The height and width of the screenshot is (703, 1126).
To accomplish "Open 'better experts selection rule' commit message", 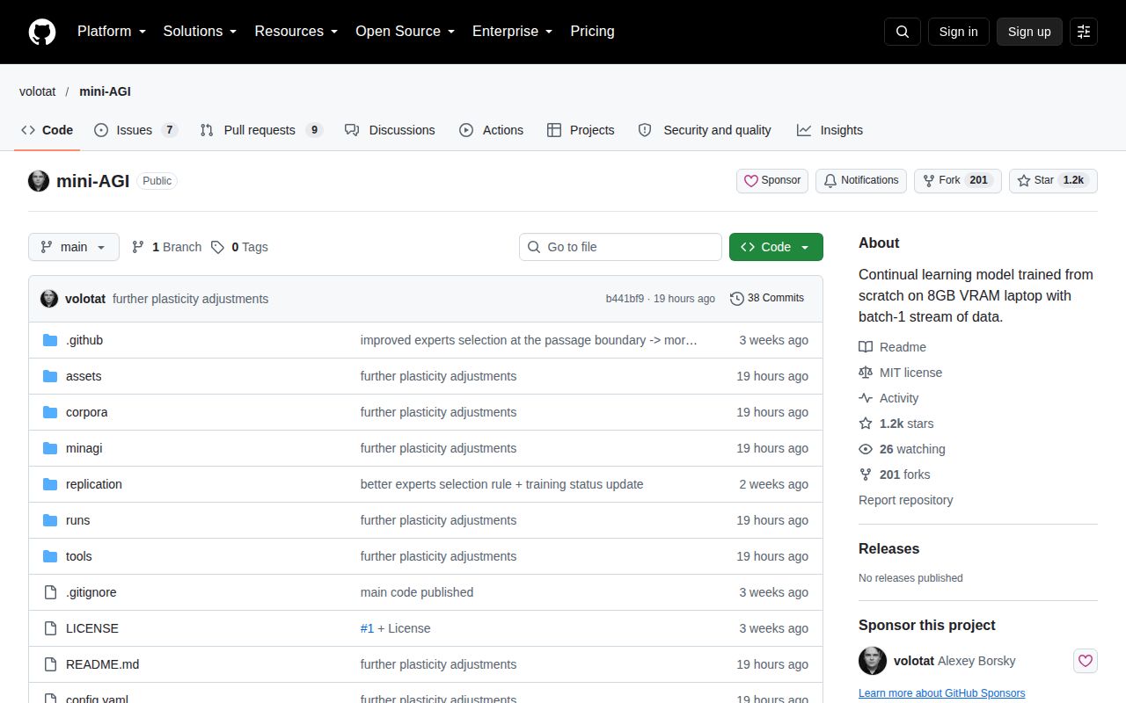I will (x=501, y=484).
